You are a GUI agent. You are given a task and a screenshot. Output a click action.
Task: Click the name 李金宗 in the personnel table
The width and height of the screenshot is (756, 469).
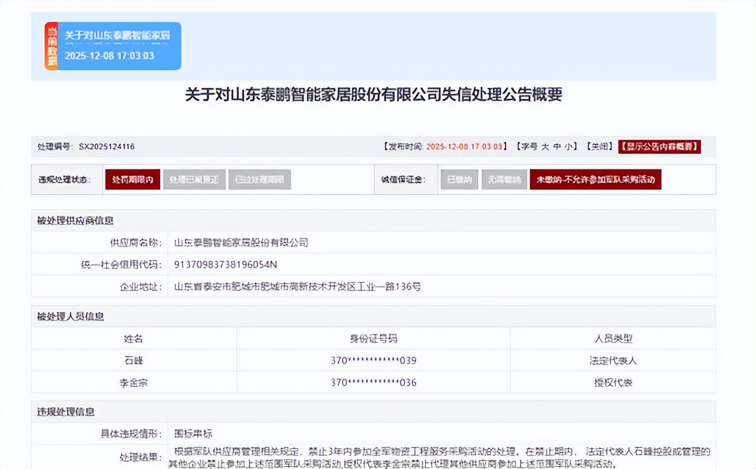point(133,383)
